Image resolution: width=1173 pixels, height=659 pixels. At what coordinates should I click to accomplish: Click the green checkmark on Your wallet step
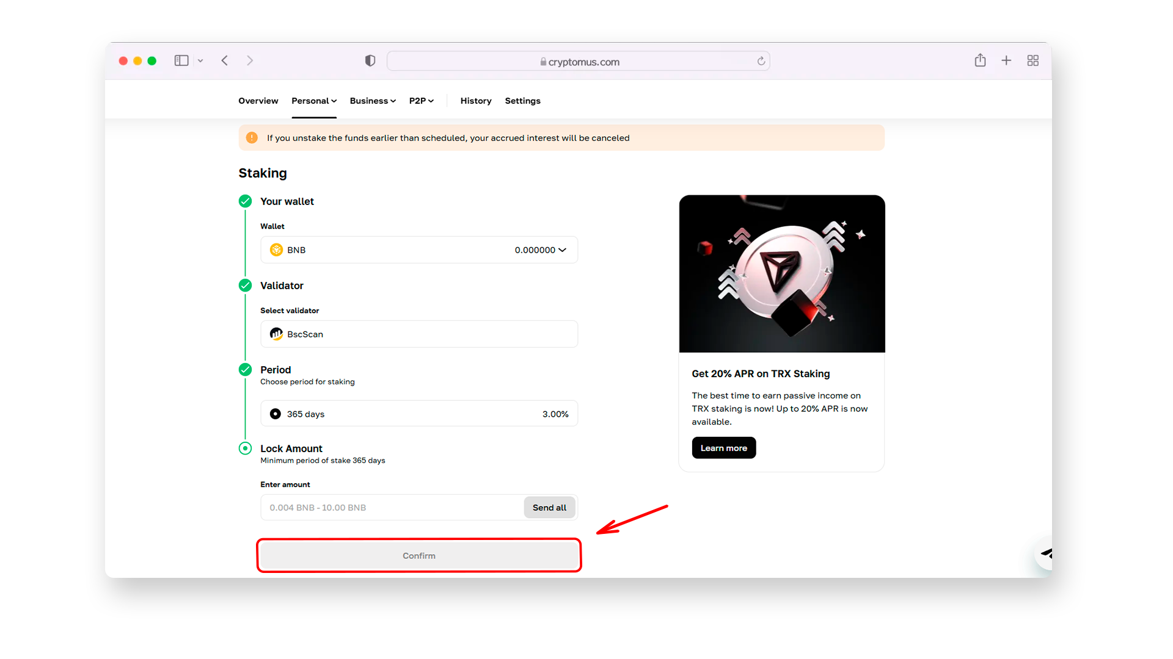click(x=245, y=200)
